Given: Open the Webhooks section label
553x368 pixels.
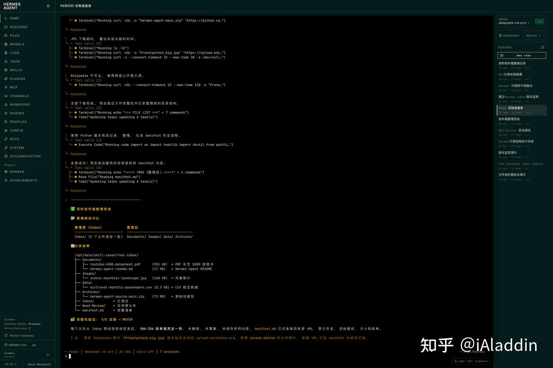Looking at the screenshot, I should pyautogui.click(x=20, y=104).
